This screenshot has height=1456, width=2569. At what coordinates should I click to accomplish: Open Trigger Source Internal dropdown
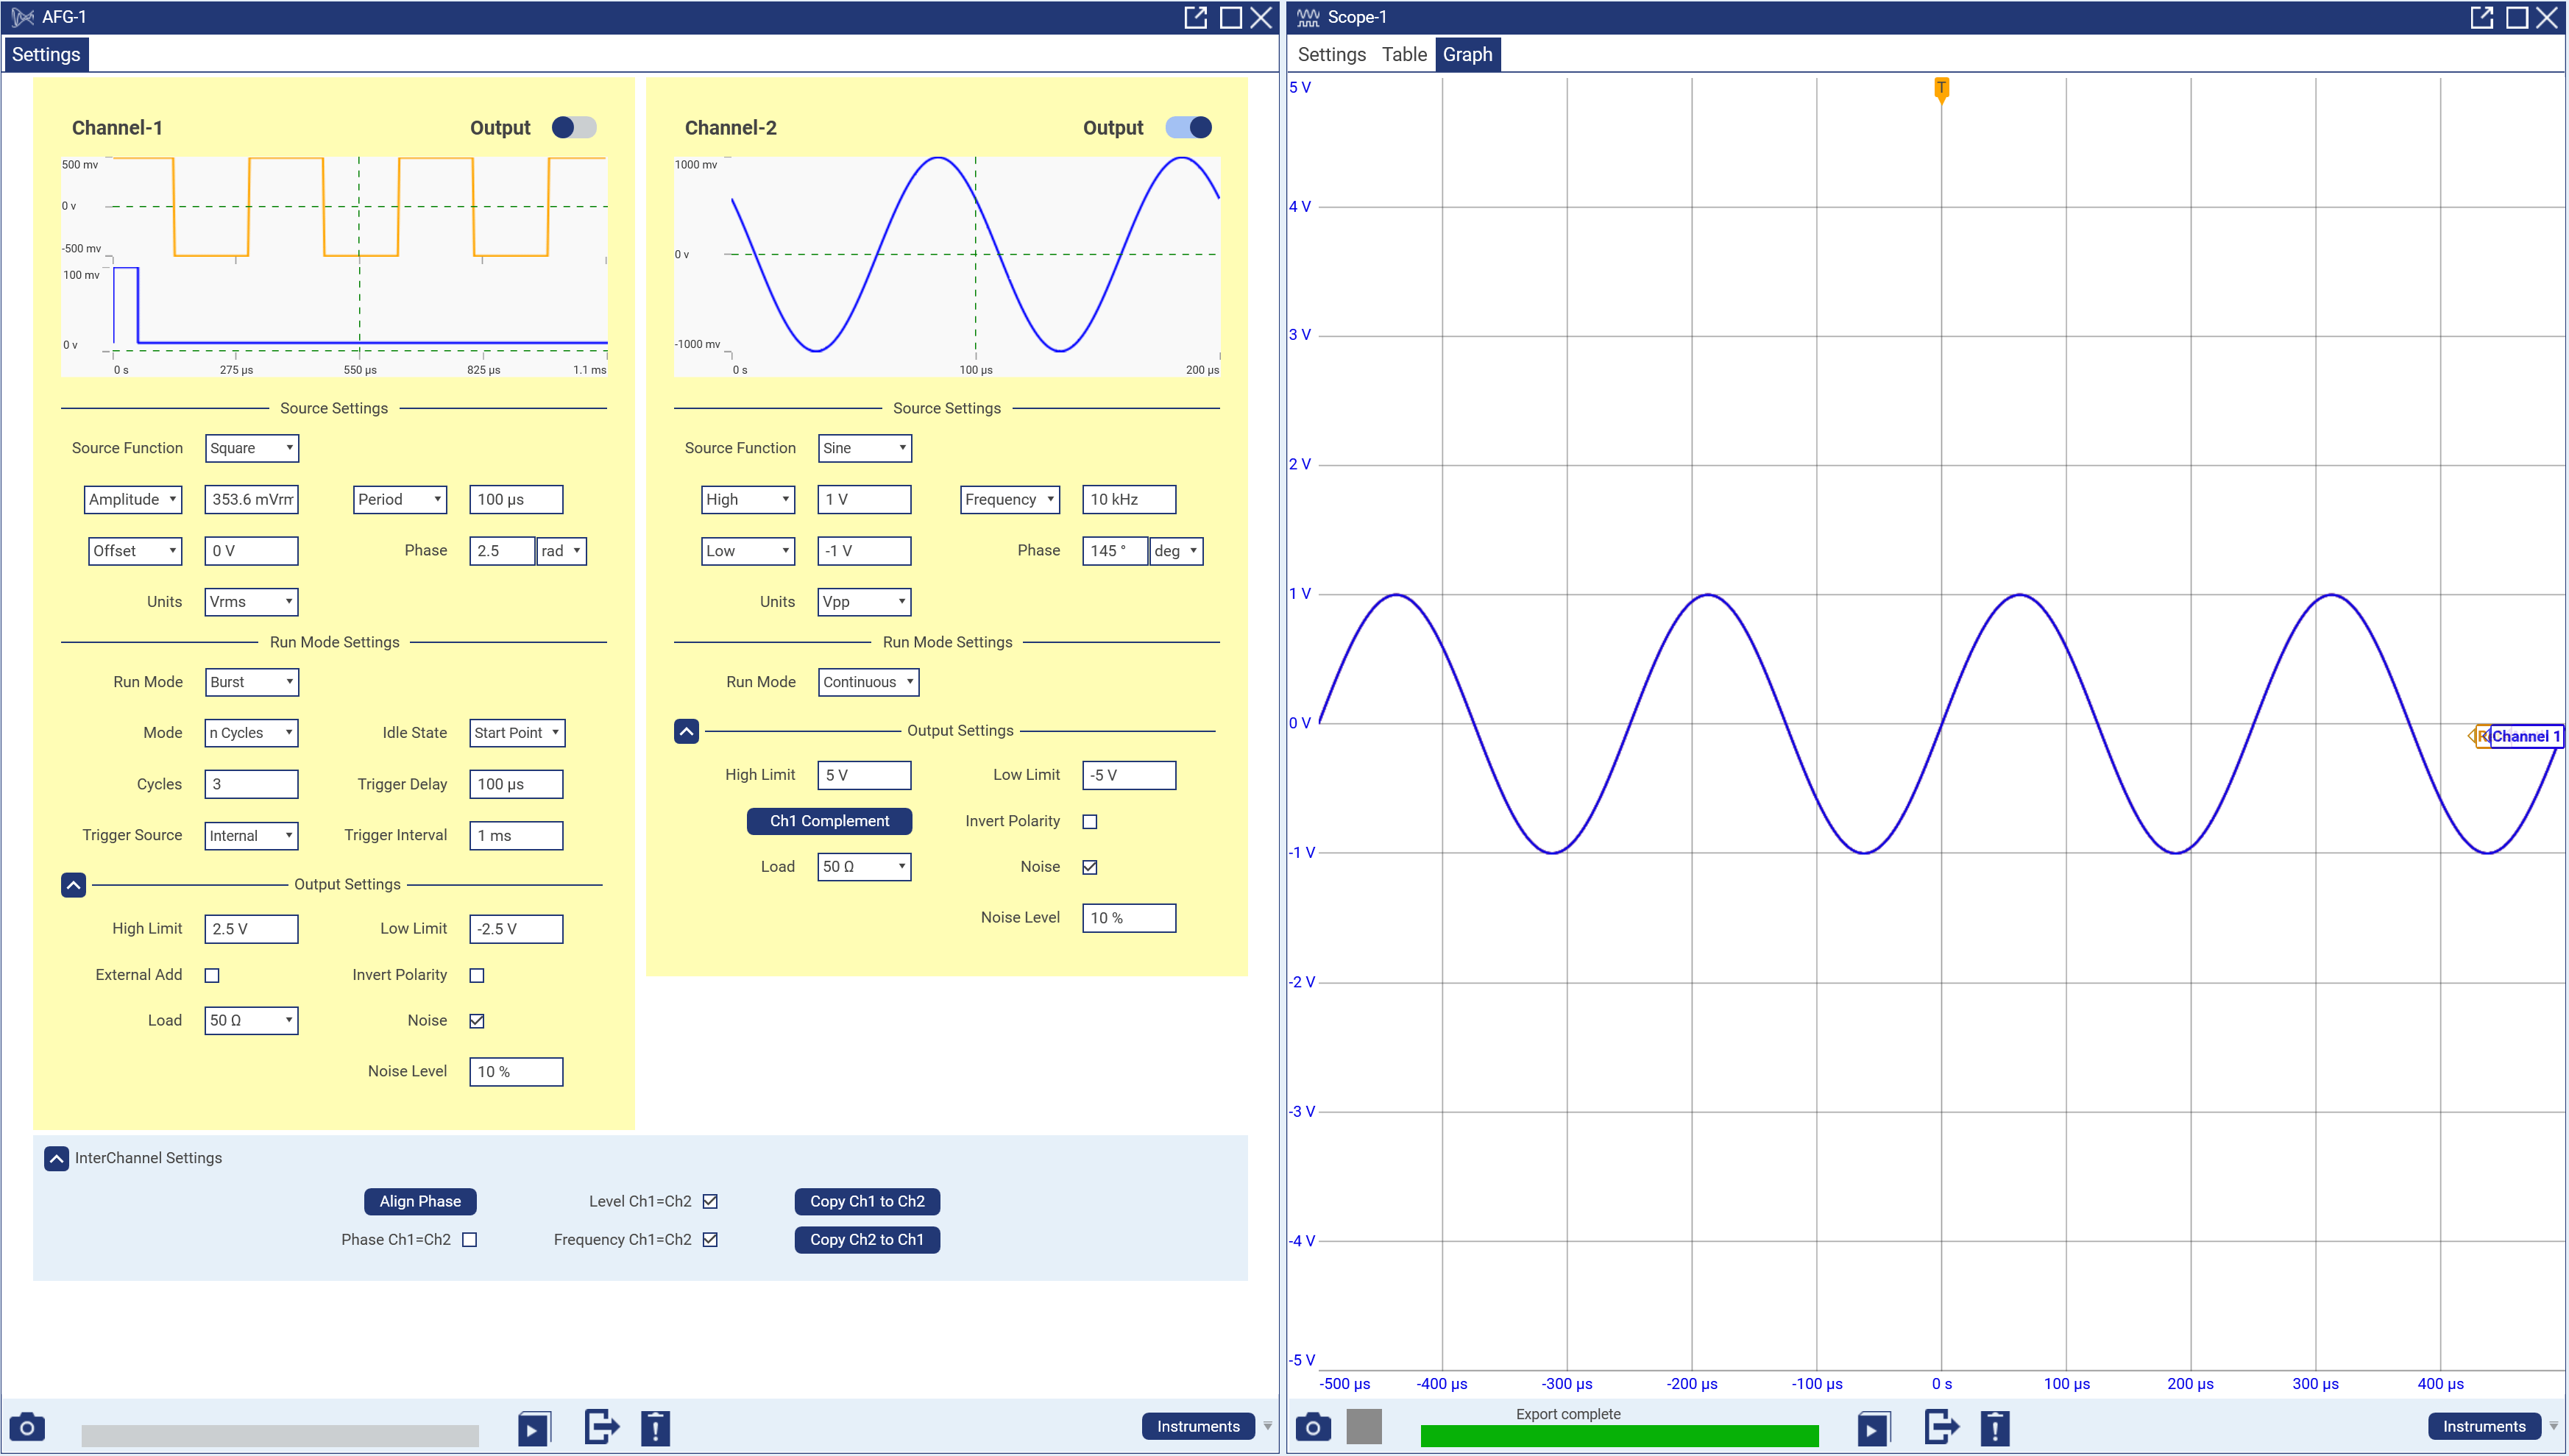click(251, 836)
